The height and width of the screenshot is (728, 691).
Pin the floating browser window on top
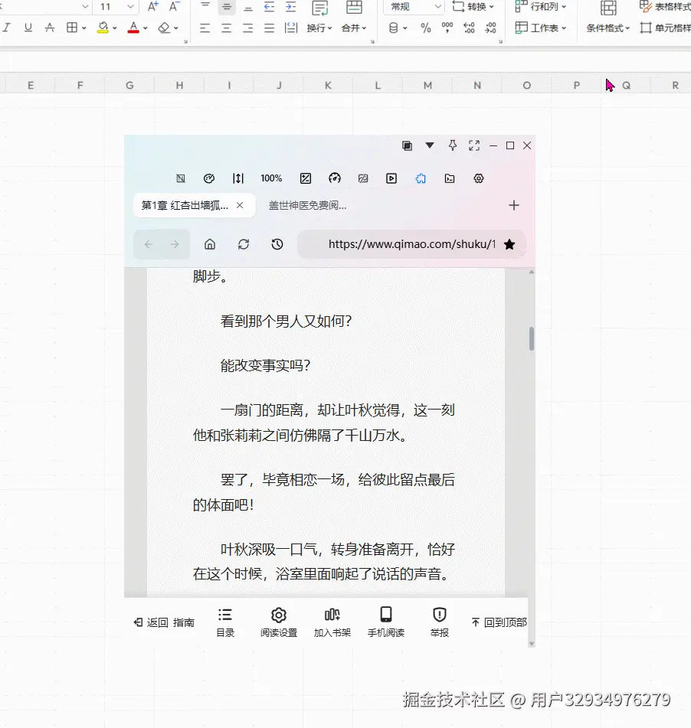[452, 145]
